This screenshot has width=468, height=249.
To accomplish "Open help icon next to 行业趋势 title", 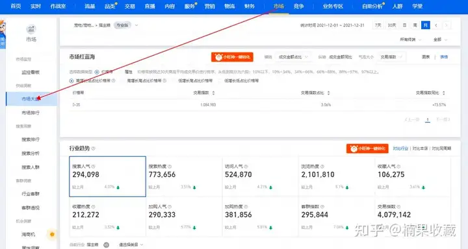I will click(x=94, y=148).
